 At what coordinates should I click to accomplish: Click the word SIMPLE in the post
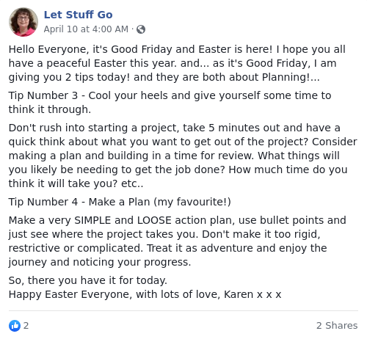coord(92,220)
